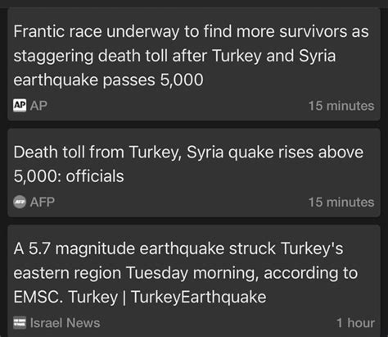Tap empty space between AP label and timestamp
The width and height of the screenshot is (388, 337).
(178, 106)
